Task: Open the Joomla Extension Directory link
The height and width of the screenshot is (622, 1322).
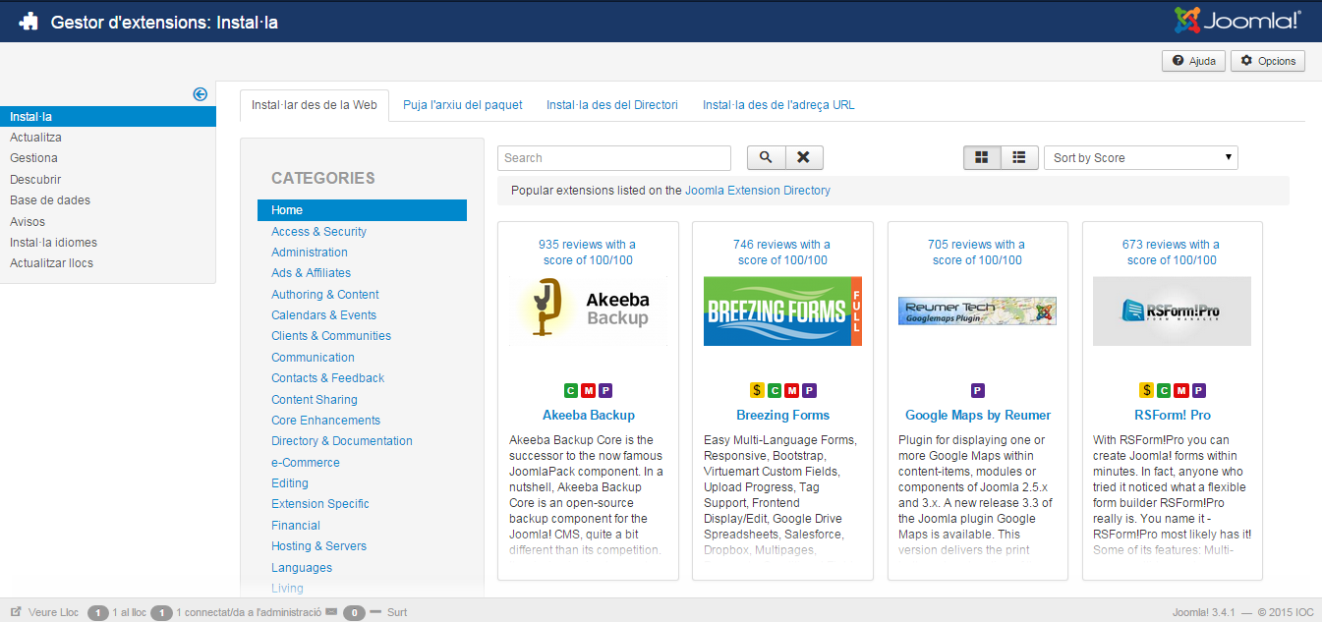Action: (757, 191)
